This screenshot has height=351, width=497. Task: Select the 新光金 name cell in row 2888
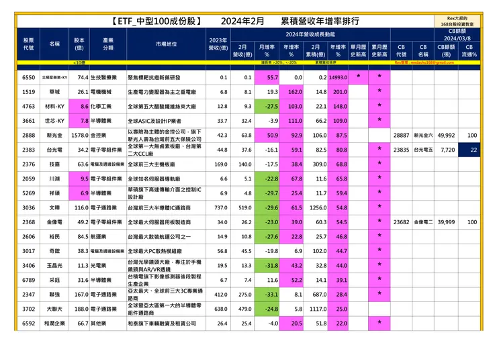54,136
